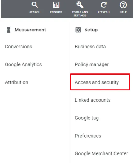
Task: Open the Help question mark icon
Action: tap(123, 5)
